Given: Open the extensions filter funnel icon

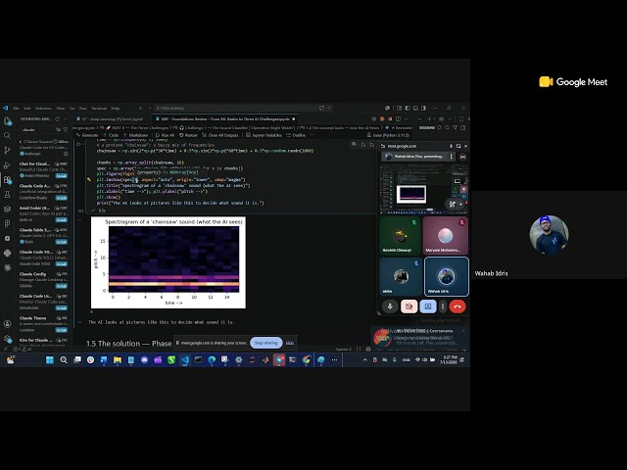Looking at the screenshot, I should [x=66, y=129].
